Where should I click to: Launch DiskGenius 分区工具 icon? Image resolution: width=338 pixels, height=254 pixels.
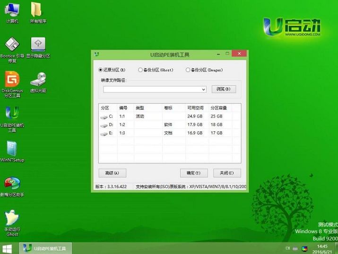(12, 84)
